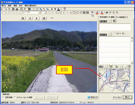Click the X delete icon in toolbar
The image size is (135, 105).
pos(25,9)
